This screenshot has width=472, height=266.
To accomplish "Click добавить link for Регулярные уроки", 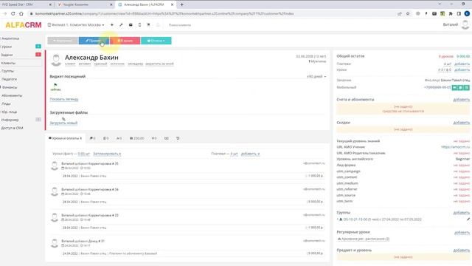I will [462, 233].
